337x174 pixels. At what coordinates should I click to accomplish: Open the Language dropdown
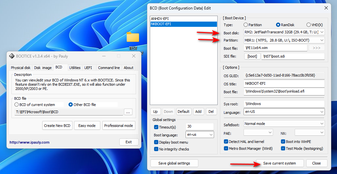click(x=284, y=112)
